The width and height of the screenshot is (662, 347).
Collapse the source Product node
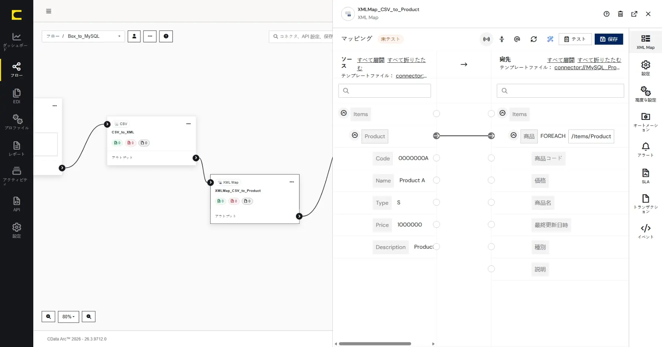click(x=355, y=136)
